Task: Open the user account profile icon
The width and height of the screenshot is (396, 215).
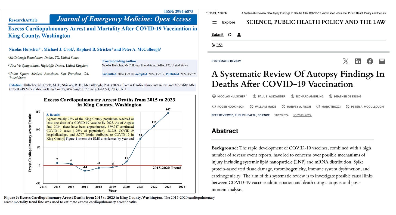Action: point(239,35)
